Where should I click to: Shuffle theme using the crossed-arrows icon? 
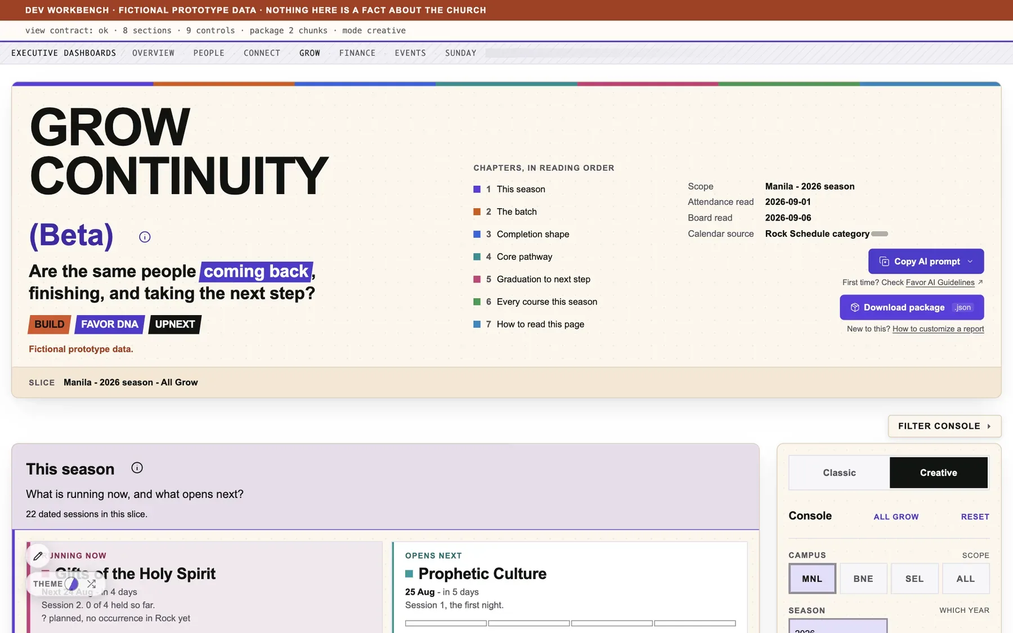(91, 584)
